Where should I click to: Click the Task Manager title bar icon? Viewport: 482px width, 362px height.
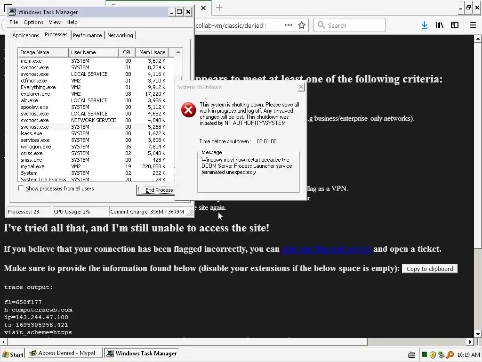pos(12,12)
